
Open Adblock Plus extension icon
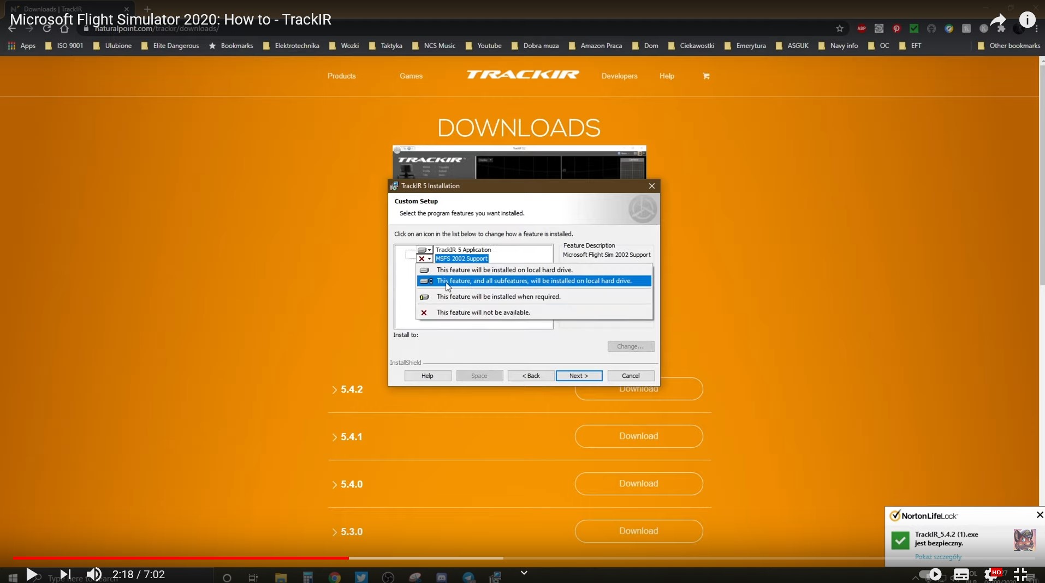click(x=862, y=28)
